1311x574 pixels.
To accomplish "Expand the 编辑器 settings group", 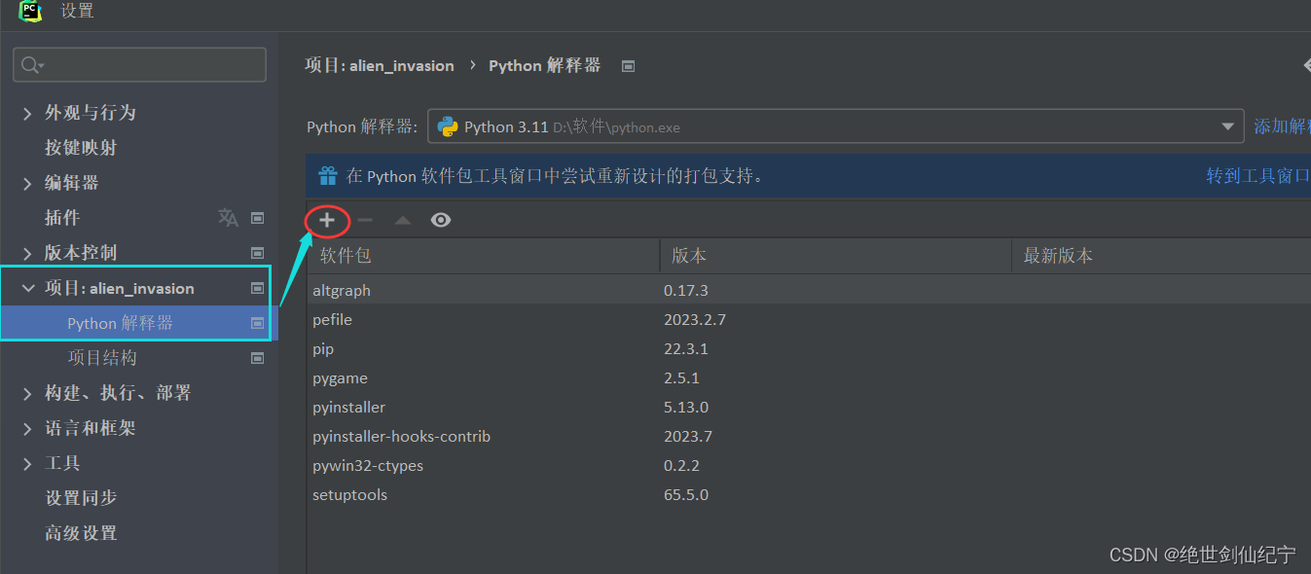I will tap(27, 183).
